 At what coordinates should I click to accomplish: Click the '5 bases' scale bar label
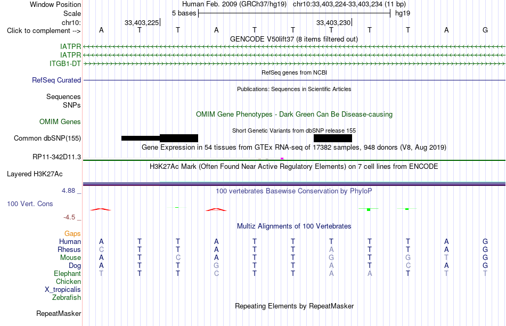click(x=184, y=13)
